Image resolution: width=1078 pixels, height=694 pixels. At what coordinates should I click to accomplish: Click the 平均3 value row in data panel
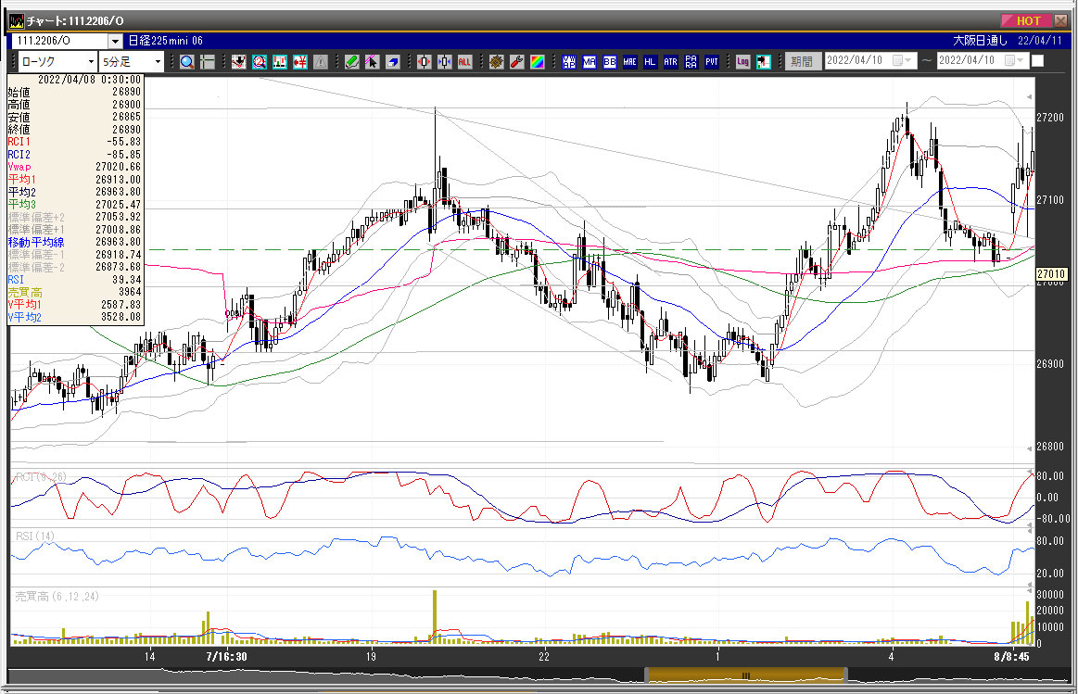[74, 205]
